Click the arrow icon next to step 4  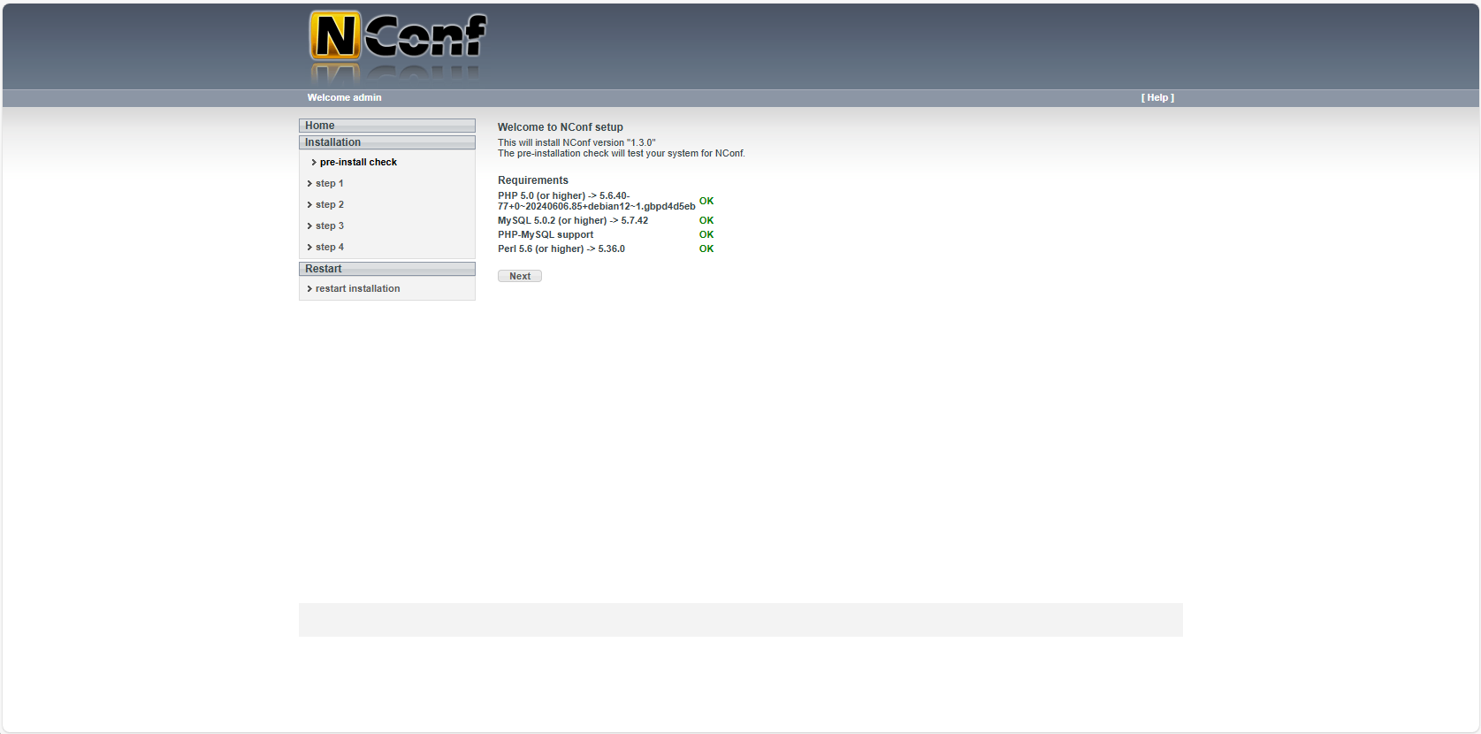(309, 248)
